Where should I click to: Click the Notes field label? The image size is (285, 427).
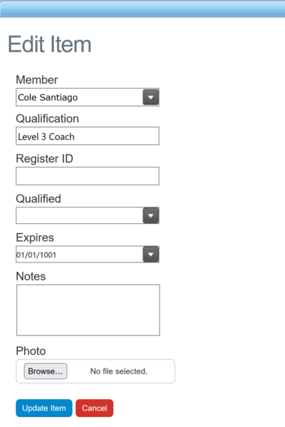(31, 277)
